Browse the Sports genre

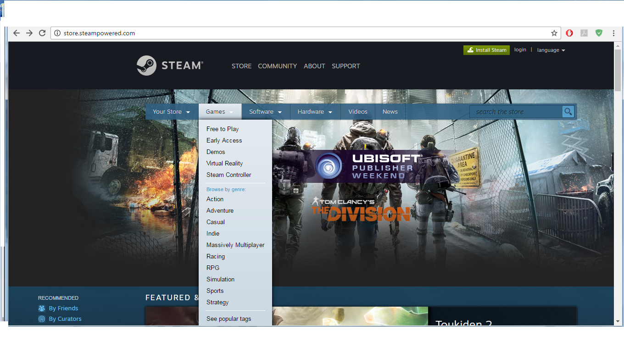[x=215, y=291]
